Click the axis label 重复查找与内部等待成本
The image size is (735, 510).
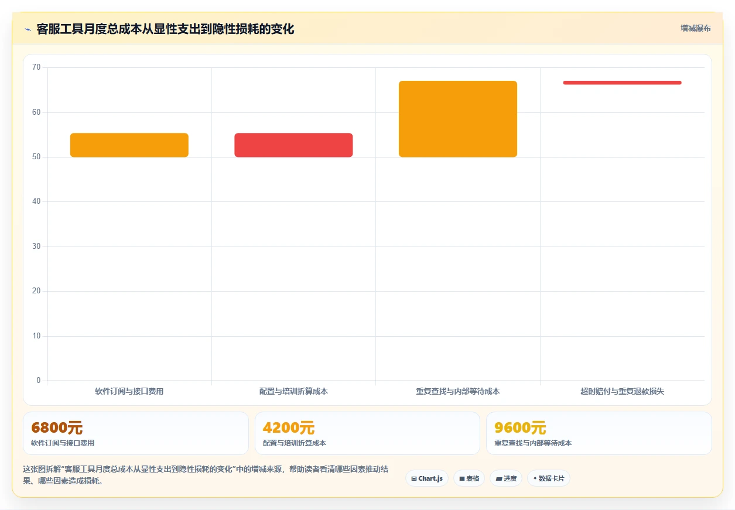click(458, 391)
